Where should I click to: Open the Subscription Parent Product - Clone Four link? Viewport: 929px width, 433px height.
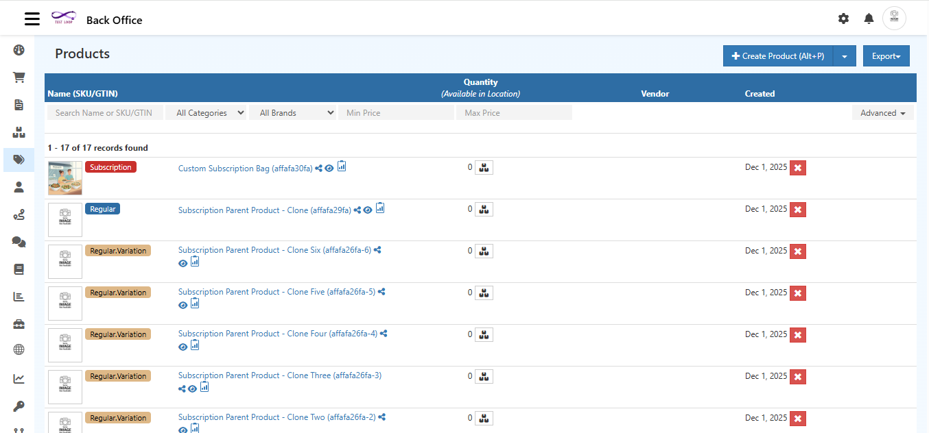(x=277, y=333)
